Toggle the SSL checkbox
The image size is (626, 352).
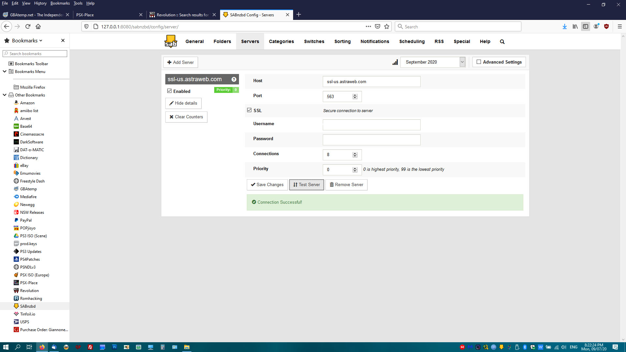pos(249,110)
